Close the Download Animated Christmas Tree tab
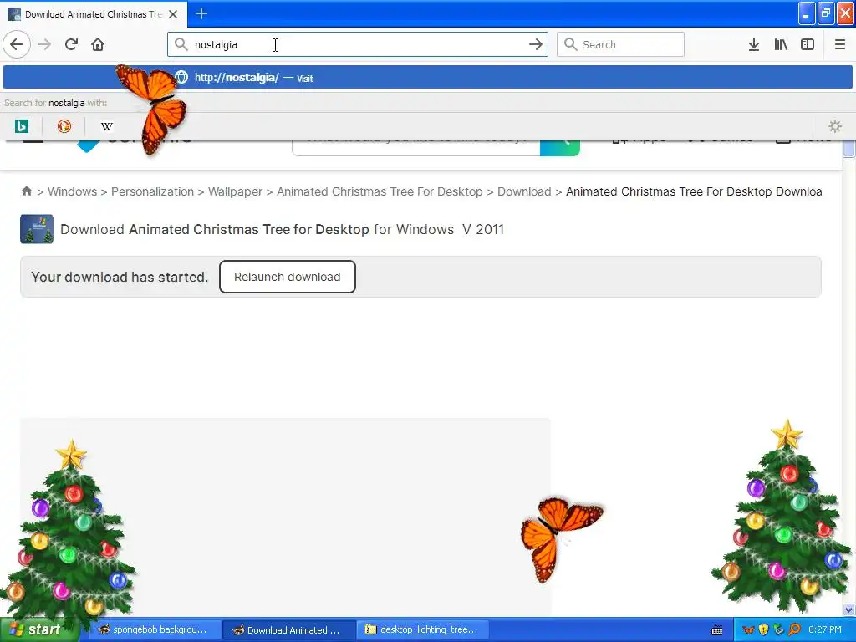The image size is (856, 642). coord(173,14)
